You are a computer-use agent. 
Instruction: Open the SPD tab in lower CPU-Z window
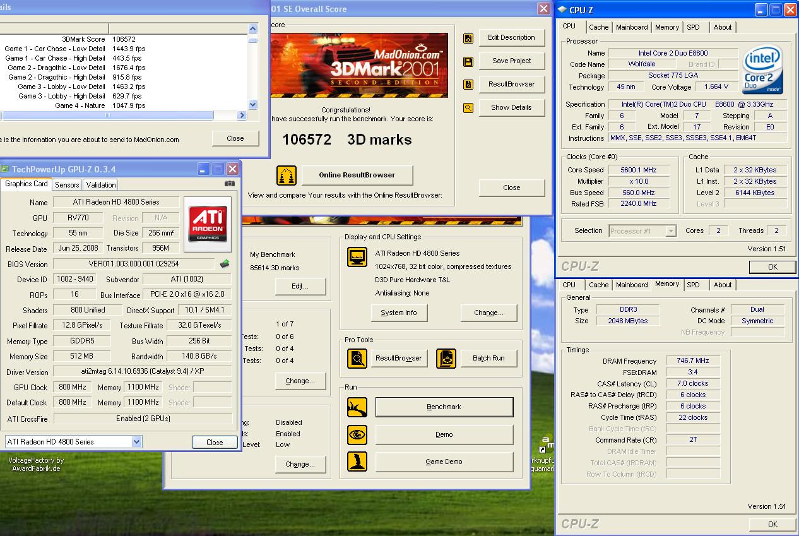pos(693,285)
